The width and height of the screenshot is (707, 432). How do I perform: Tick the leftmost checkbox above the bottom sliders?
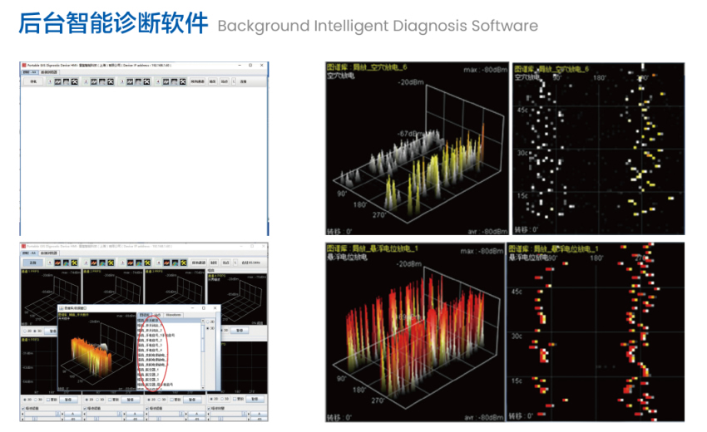pyautogui.click(x=24, y=408)
